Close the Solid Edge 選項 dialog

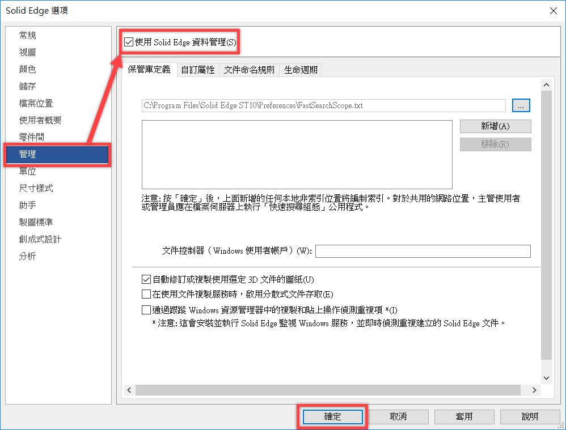coord(554,11)
